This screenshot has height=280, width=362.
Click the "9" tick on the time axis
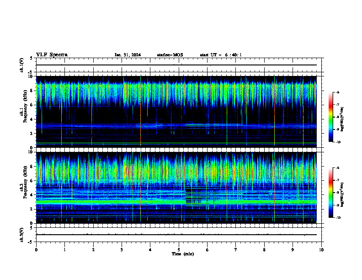pos(293,250)
